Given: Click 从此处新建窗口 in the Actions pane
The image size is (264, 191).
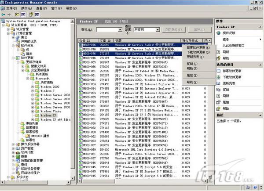Looking at the screenshot, I should coord(233,46).
